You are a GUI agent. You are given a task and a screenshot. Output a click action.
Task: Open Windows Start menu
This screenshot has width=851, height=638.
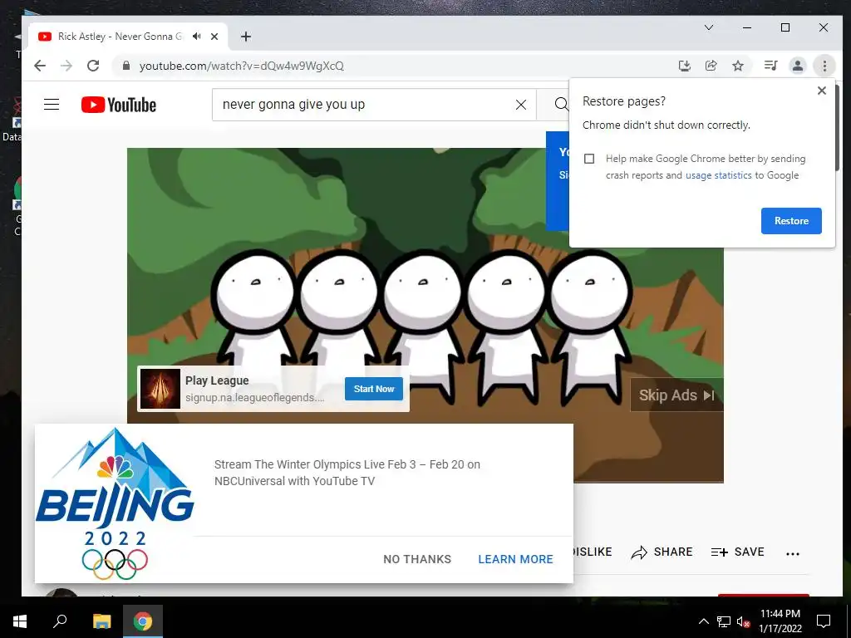(20, 621)
